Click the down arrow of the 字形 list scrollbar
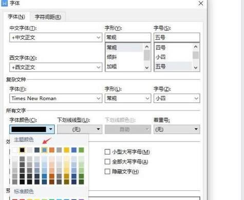Viewport: 244px width, 200px height. click(147, 68)
